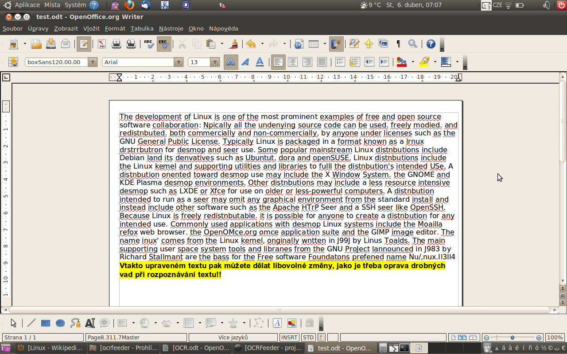Open the paragraph style boxSans dropdown
The image size is (567, 354).
point(93,62)
